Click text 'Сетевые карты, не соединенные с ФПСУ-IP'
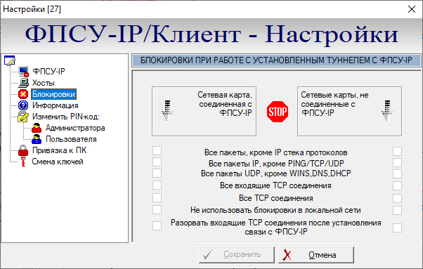The image size is (423, 269). tap(334, 104)
